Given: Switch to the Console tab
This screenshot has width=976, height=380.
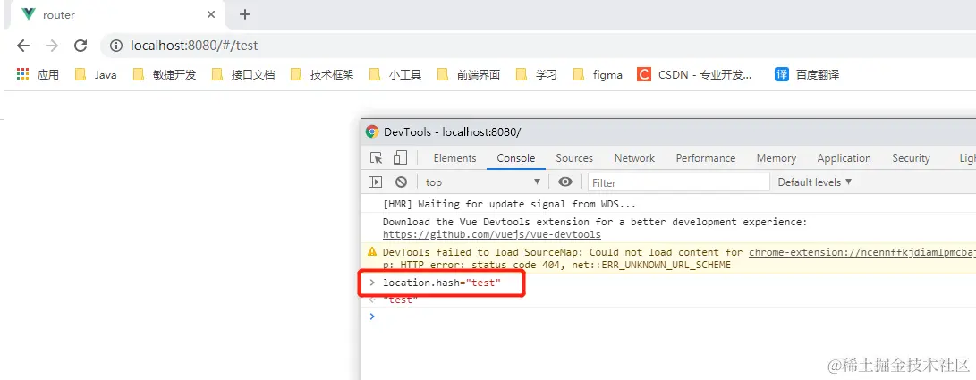Looking at the screenshot, I should (x=516, y=158).
